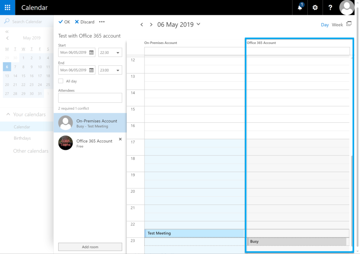The width and height of the screenshot is (360, 254).
Task: Open the Start date calendar picker icon
Action: click(x=91, y=52)
